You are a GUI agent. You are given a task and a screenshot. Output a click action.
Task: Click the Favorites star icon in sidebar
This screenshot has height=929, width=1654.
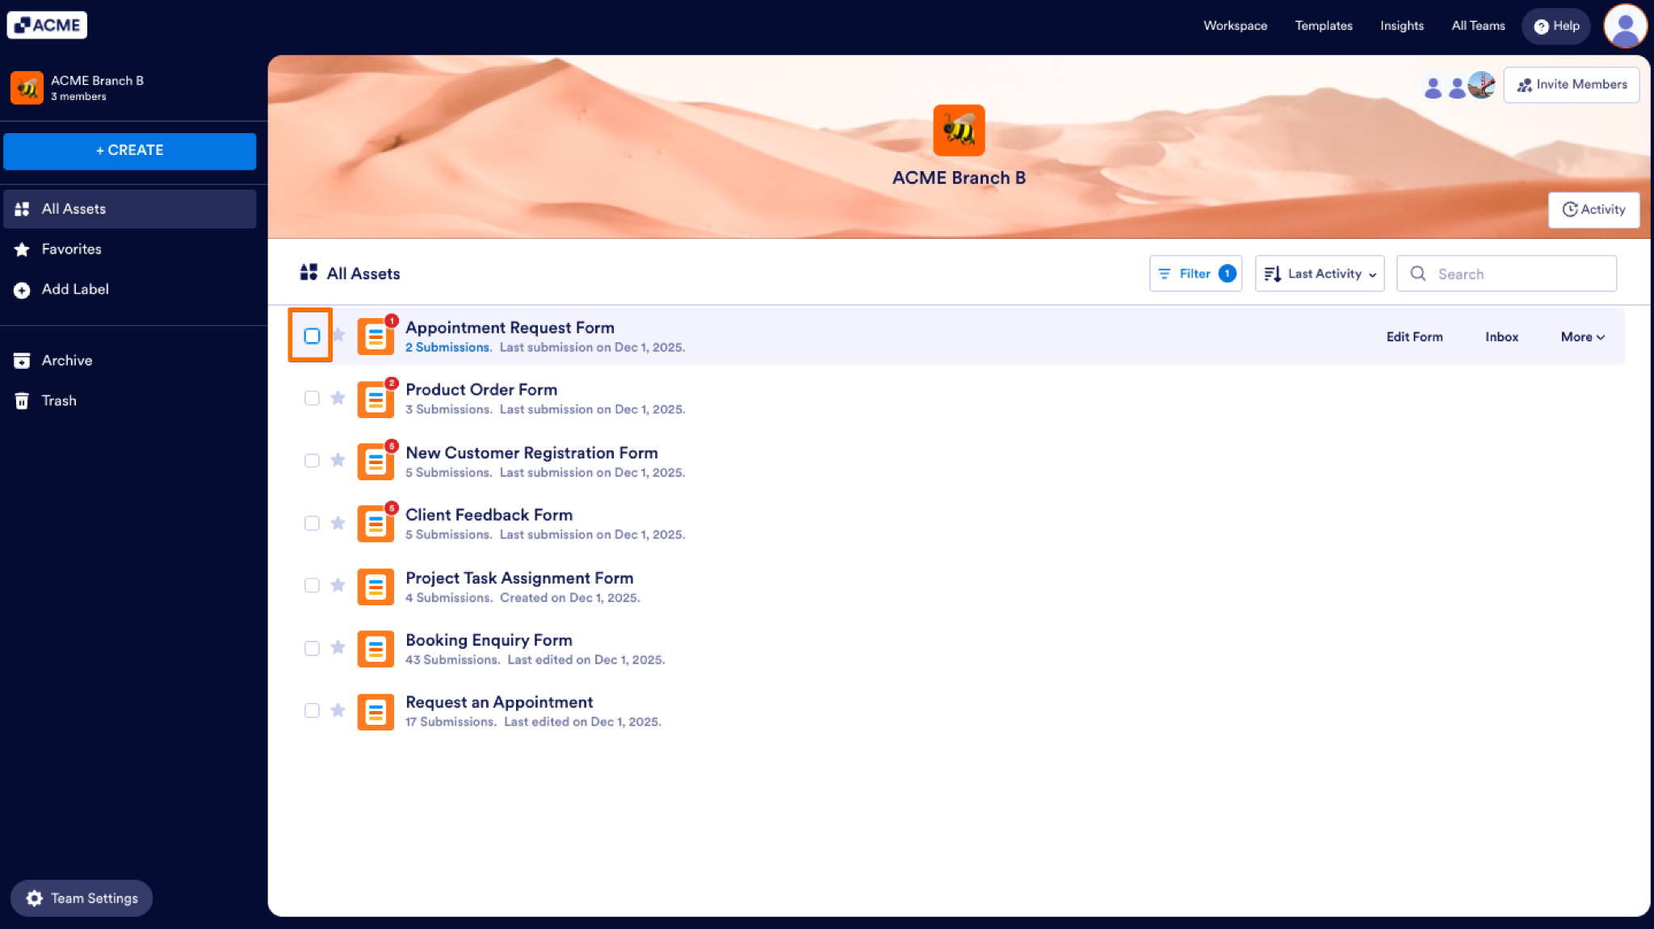22,249
